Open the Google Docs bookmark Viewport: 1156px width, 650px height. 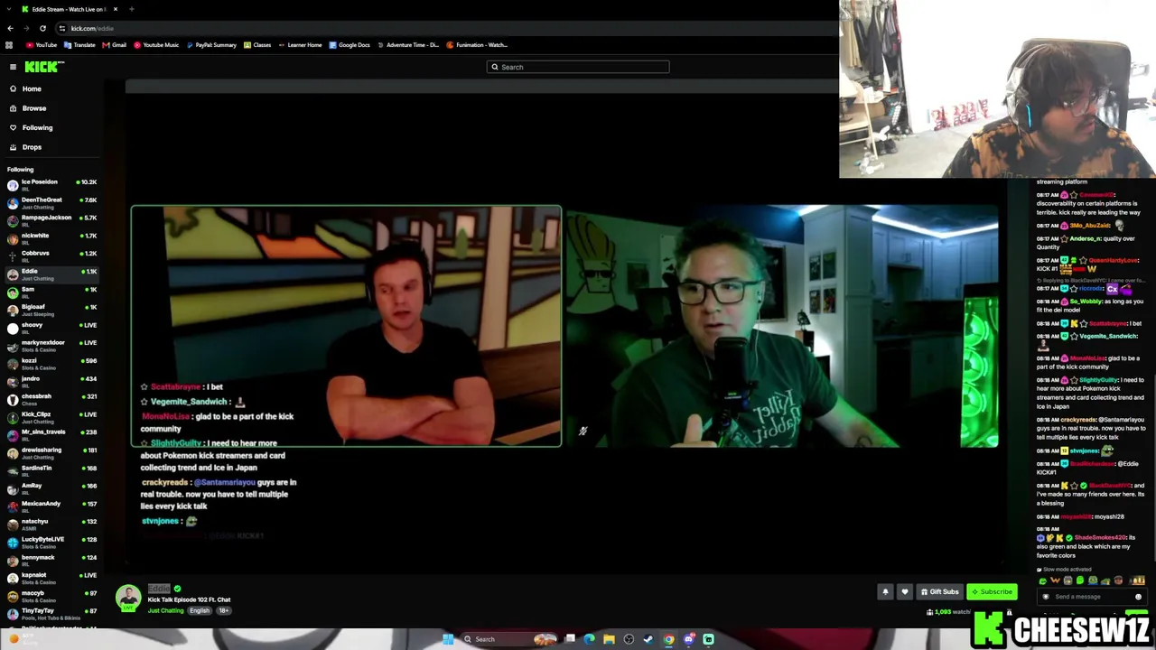350,45
